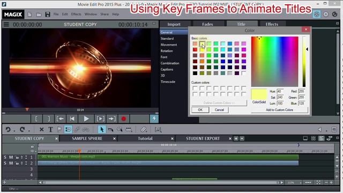Open the movie tab list dropdown arrow
343x193 pixels.
(x=242, y=138)
